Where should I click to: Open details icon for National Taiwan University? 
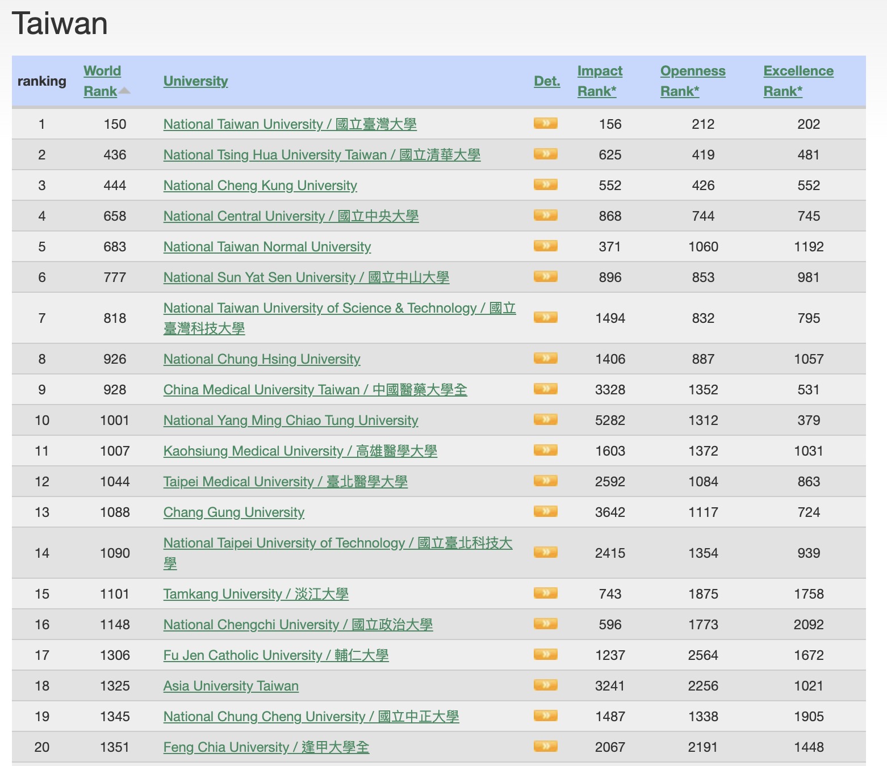pos(545,123)
